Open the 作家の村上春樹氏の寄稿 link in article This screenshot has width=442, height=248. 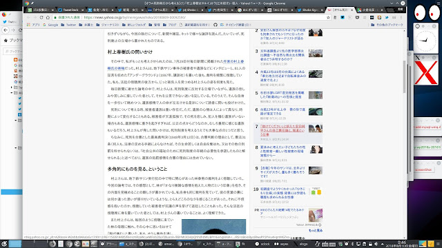point(175,65)
